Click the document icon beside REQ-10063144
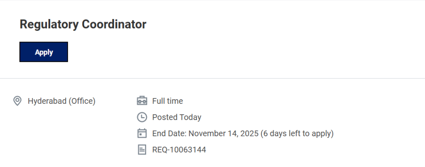The image size is (425, 167). 142,150
